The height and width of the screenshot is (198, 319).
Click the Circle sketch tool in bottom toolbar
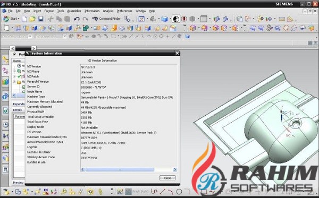click(179, 192)
